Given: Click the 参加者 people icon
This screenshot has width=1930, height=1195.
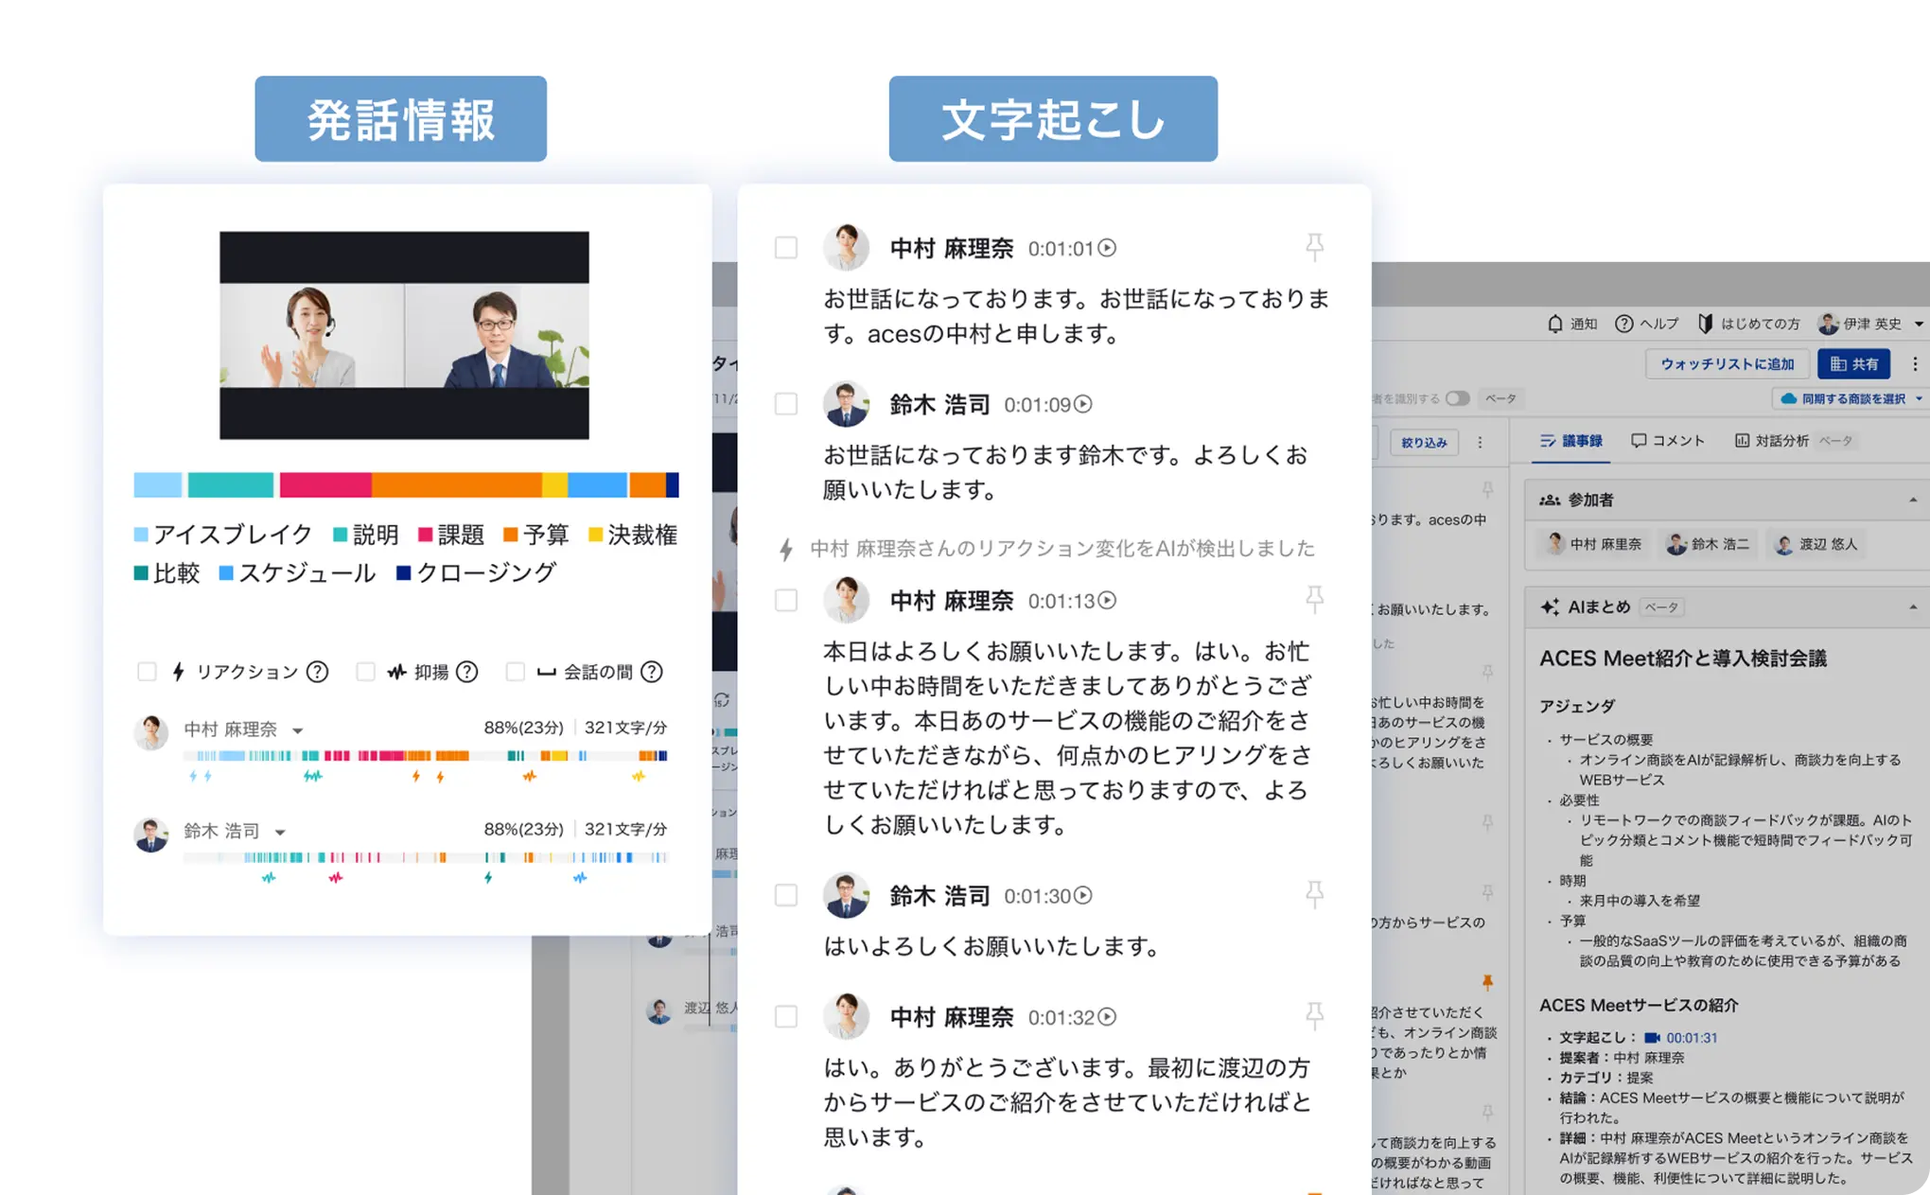Looking at the screenshot, I should point(1550,500).
